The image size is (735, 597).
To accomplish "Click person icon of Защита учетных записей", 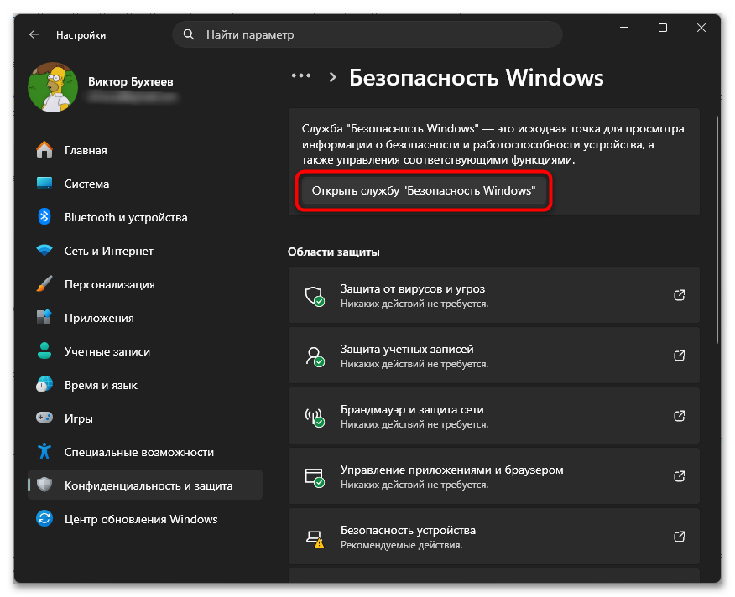I will (315, 356).
